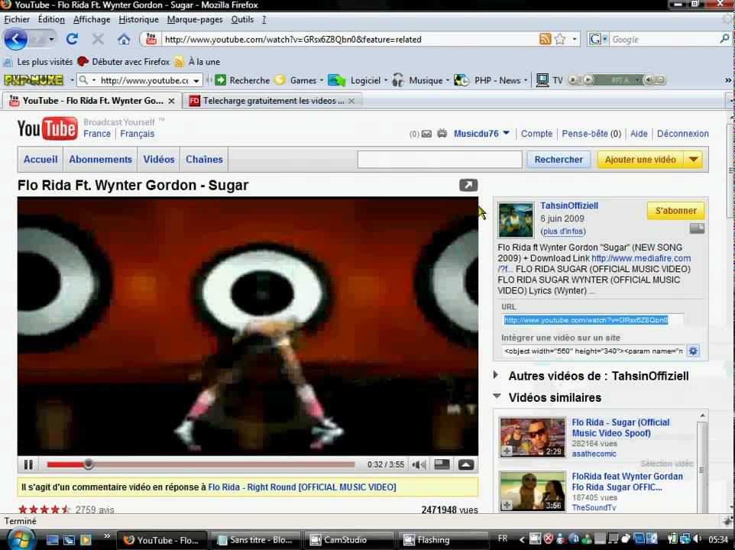Click the Google search magnifier icon
This screenshot has height=550, width=735.
tap(724, 39)
